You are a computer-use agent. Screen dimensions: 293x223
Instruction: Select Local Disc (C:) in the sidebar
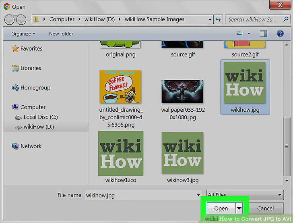pos(41,117)
